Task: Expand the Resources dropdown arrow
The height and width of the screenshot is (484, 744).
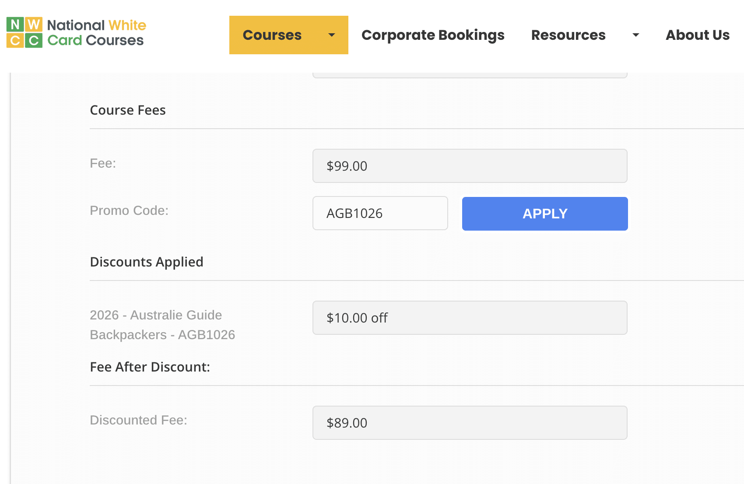Action: coord(635,35)
